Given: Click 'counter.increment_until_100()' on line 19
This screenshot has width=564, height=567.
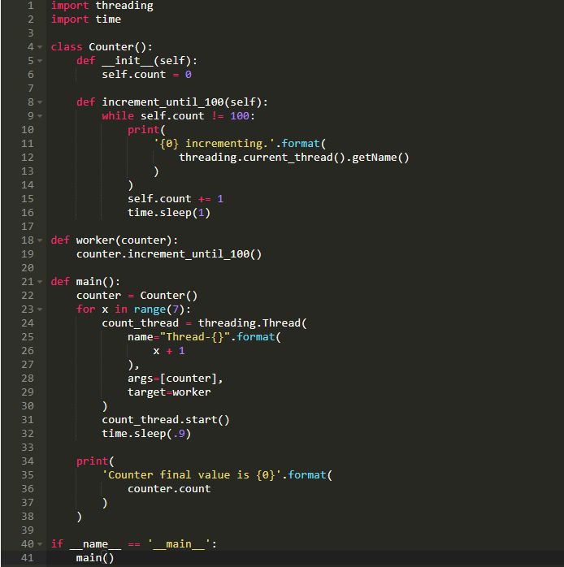Looking at the screenshot, I should coord(169,254).
